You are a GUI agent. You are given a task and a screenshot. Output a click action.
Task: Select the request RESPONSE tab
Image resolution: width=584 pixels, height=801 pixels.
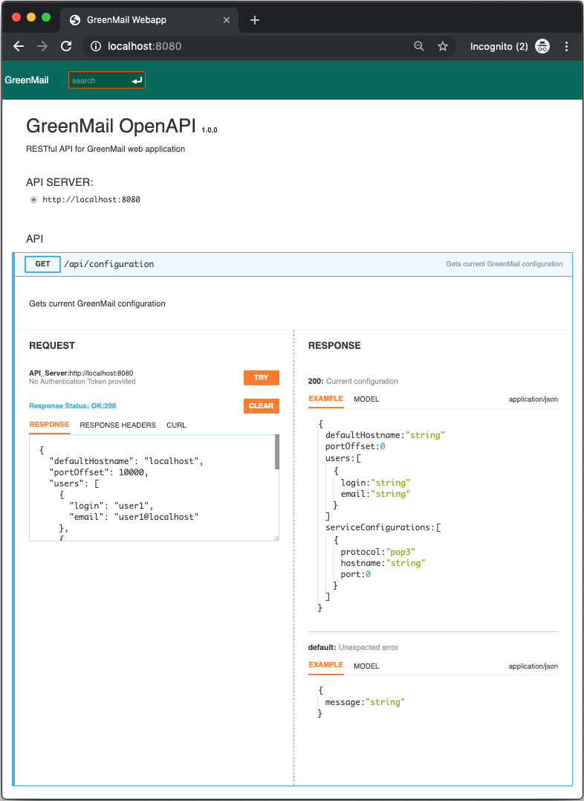tap(50, 425)
